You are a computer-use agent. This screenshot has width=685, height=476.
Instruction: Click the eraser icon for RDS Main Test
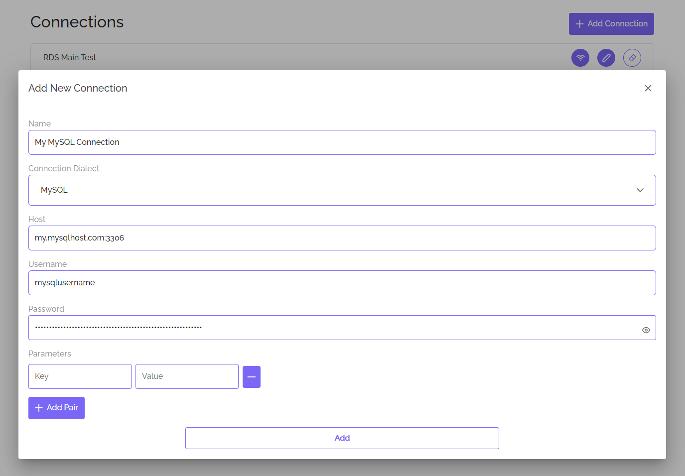tap(632, 58)
